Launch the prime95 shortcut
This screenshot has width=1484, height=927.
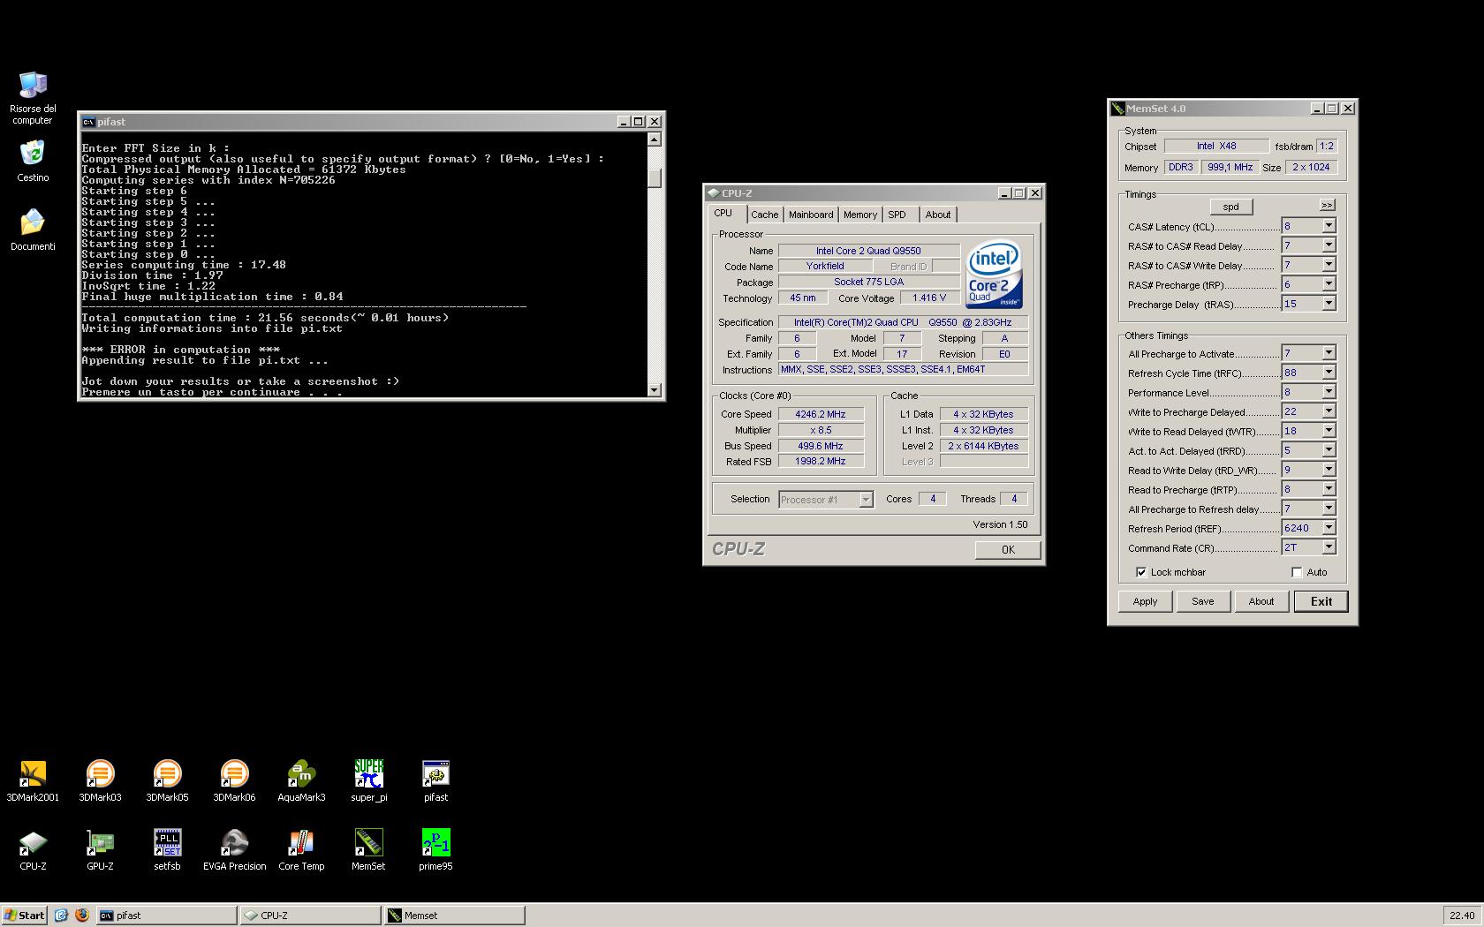[435, 850]
